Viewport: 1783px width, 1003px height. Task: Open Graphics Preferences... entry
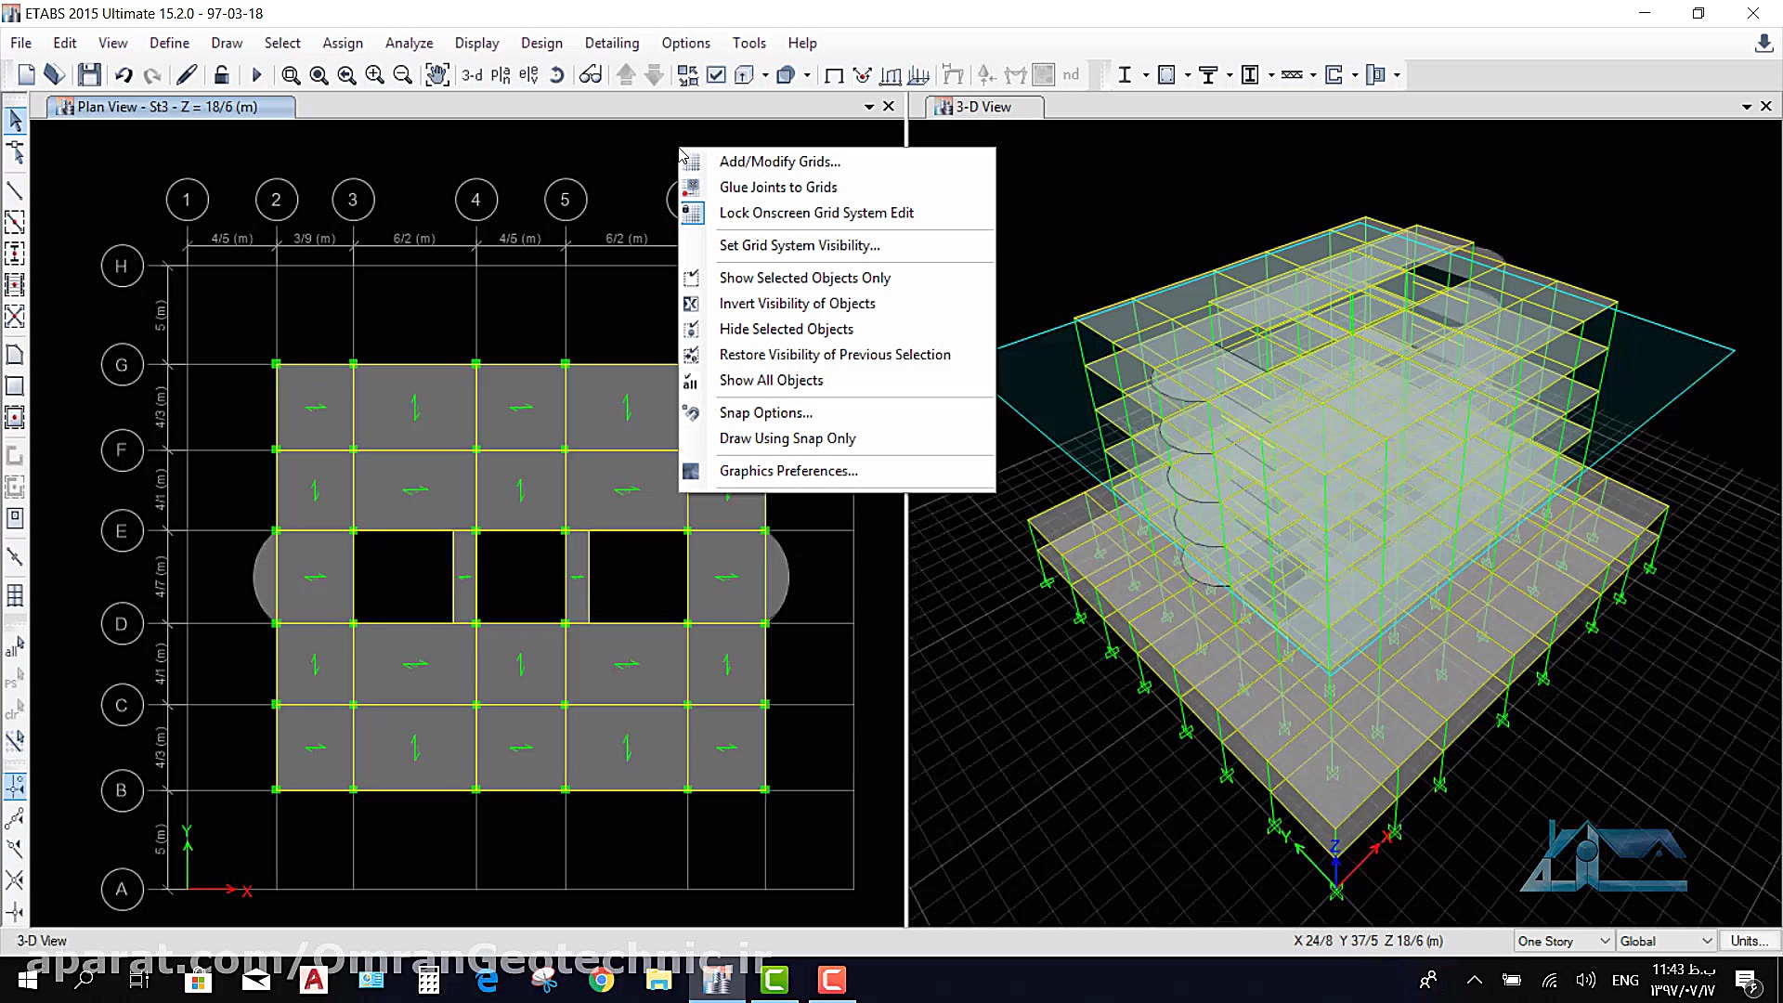(787, 471)
